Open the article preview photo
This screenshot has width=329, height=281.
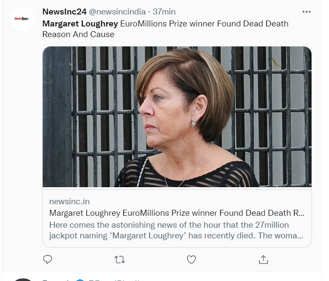177,116
